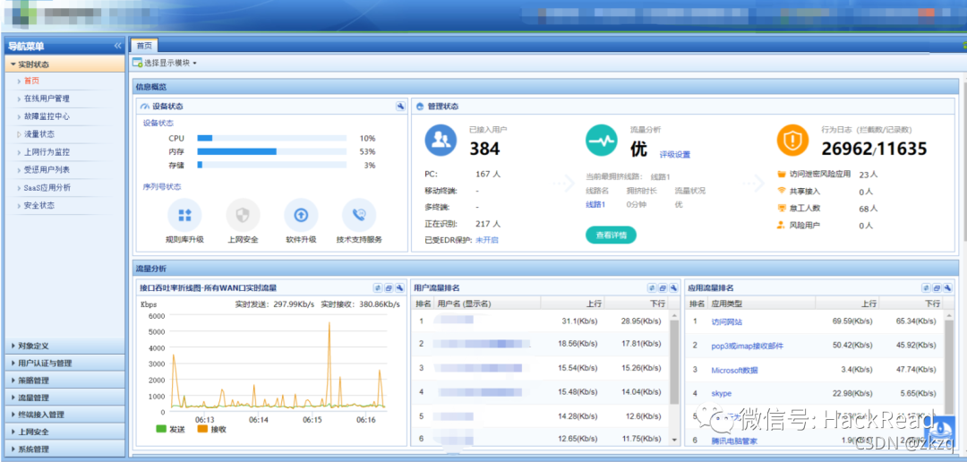The height and width of the screenshot is (462, 967).
Task: Collapse the 导航菜单 sidebar with double-arrow icon
Action: pyautogui.click(x=117, y=47)
